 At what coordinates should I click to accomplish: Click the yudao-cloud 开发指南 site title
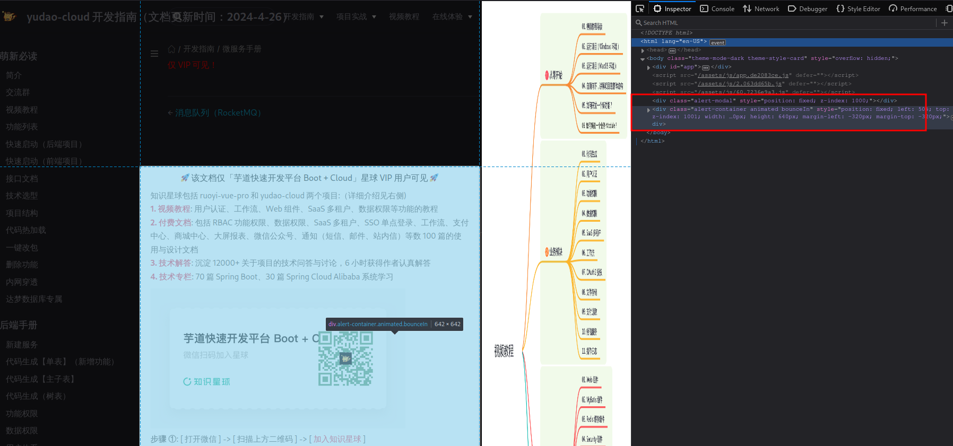pyautogui.click(x=82, y=16)
